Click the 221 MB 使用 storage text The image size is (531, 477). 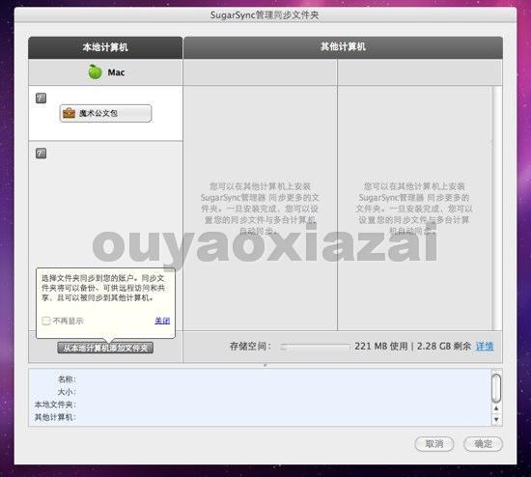tap(381, 347)
